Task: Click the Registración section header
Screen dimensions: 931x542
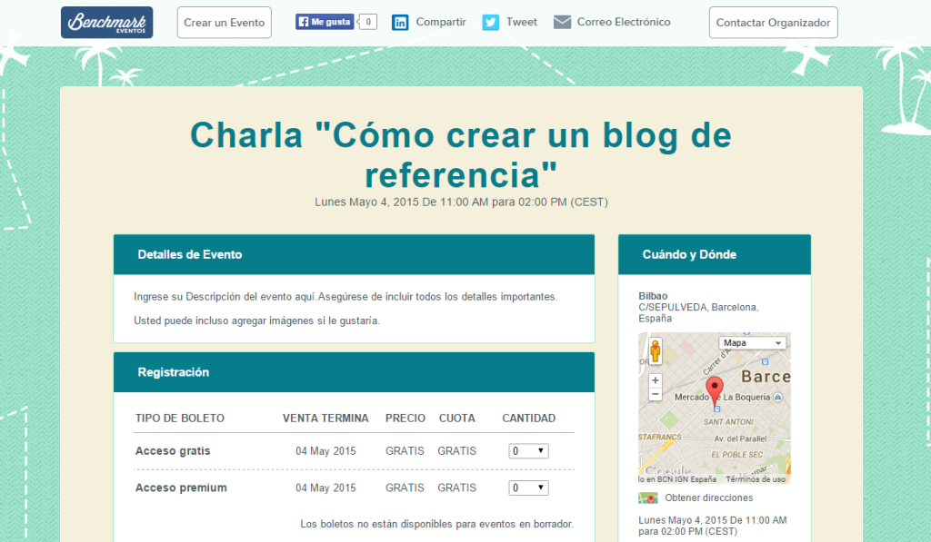Action: (x=354, y=372)
